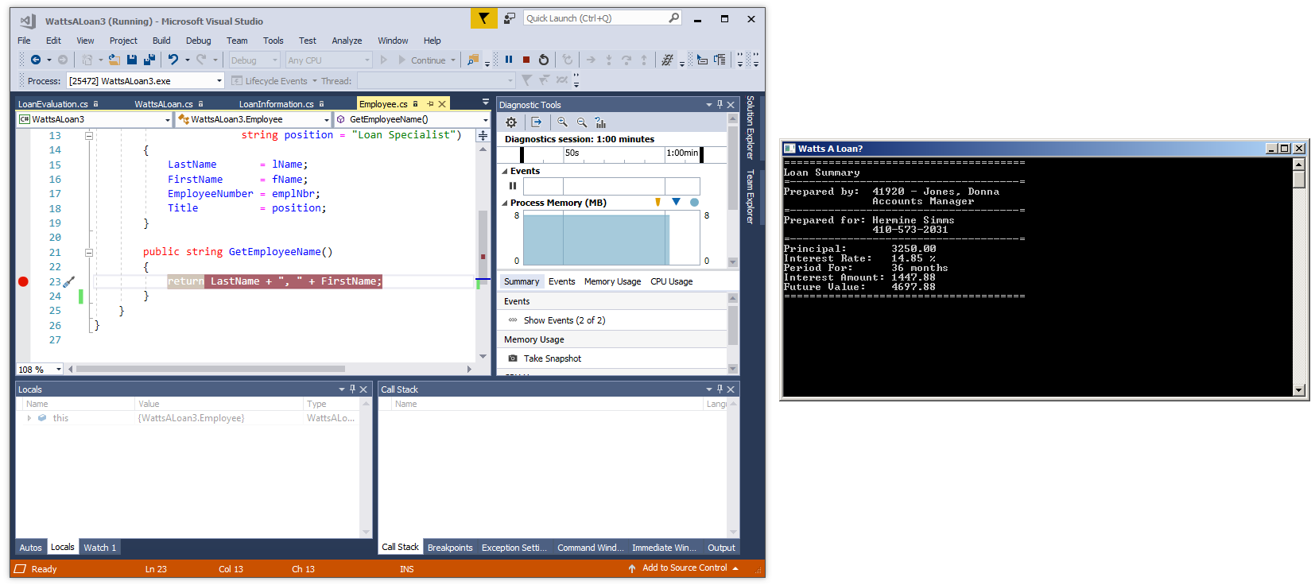Open the Analyze menu
Image resolution: width=1315 pixels, height=585 pixels.
[347, 41]
